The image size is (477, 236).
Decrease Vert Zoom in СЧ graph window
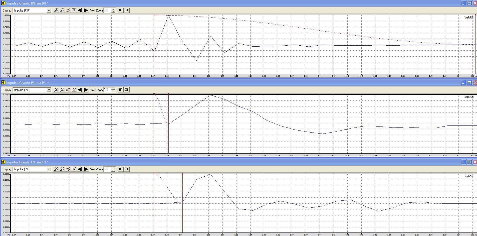[113, 170]
